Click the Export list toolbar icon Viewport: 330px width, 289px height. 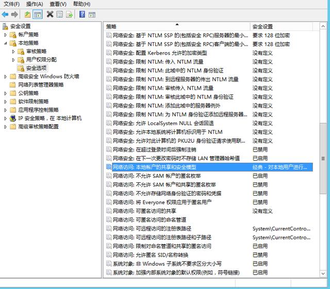click(70, 14)
